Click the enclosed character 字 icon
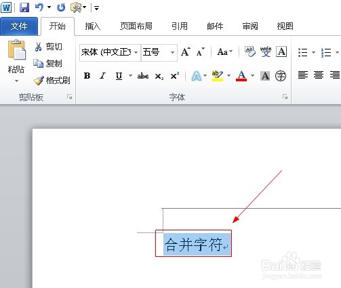 [281, 76]
